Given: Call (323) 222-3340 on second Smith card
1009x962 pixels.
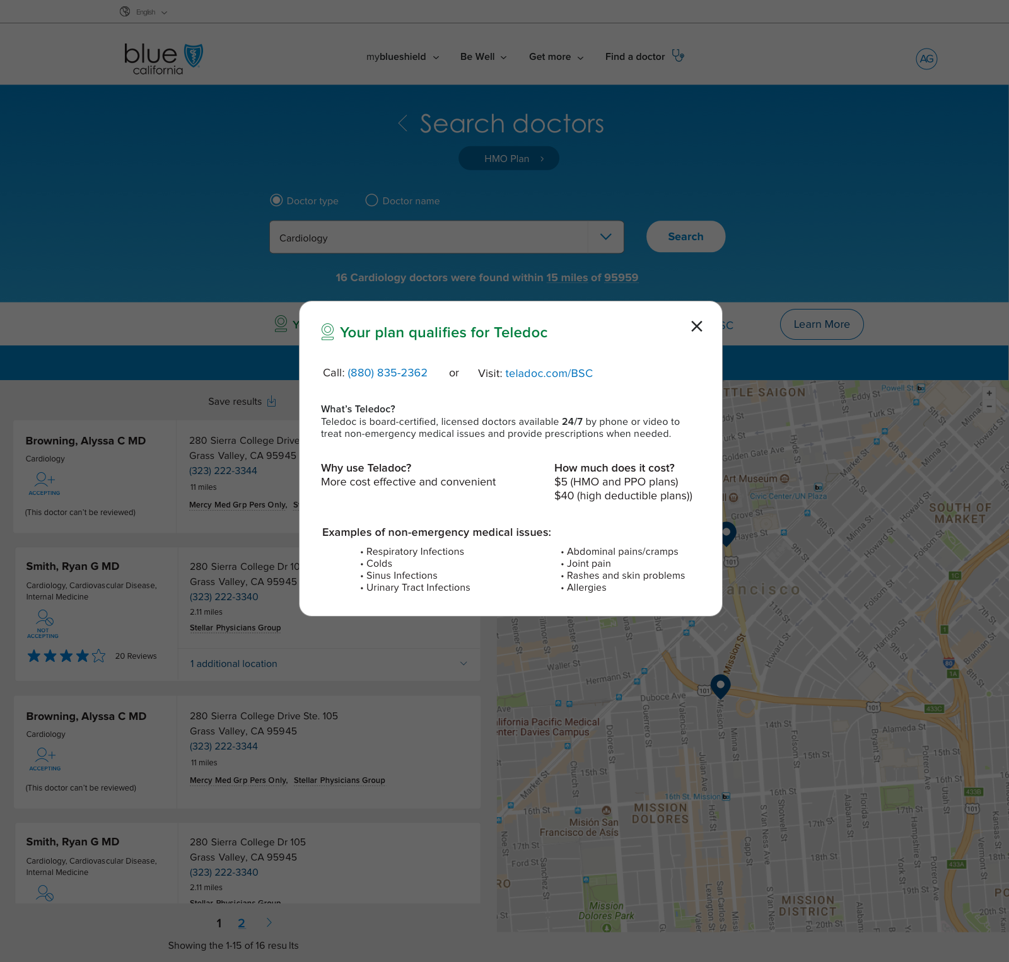Looking at the screenshot, I should tap(224, 872).
